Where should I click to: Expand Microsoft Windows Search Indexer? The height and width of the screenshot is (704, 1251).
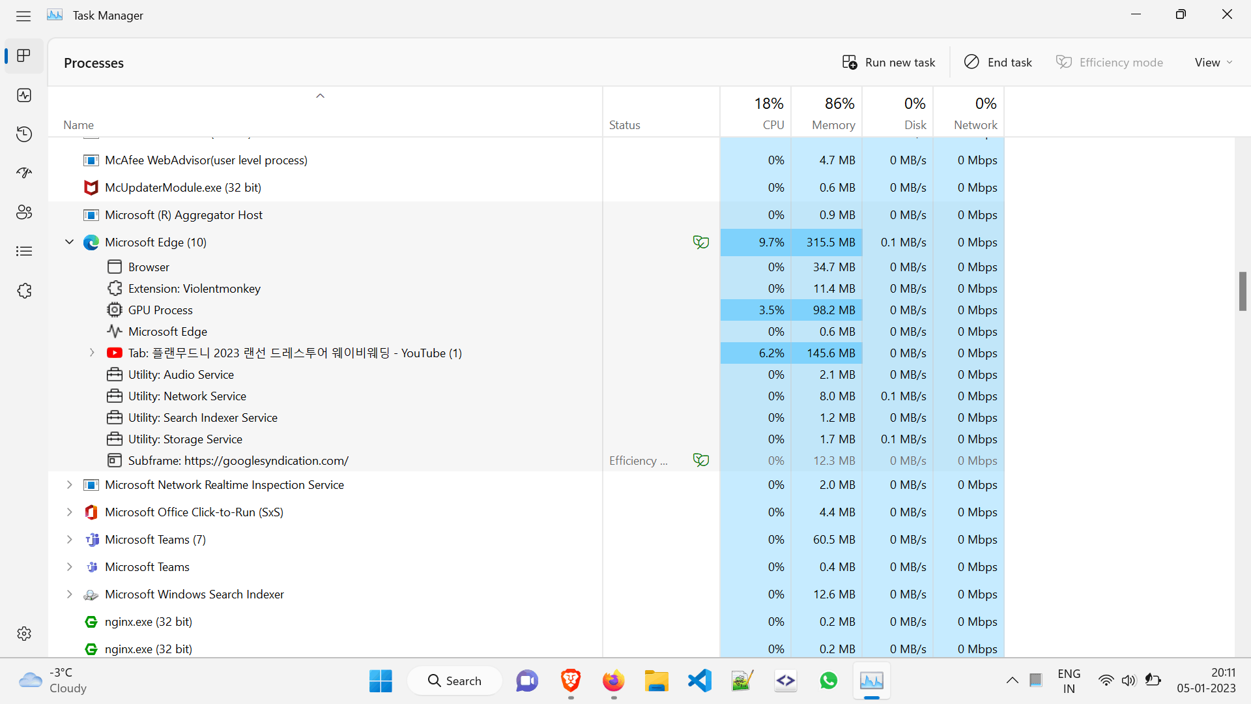tap(69, 594)
